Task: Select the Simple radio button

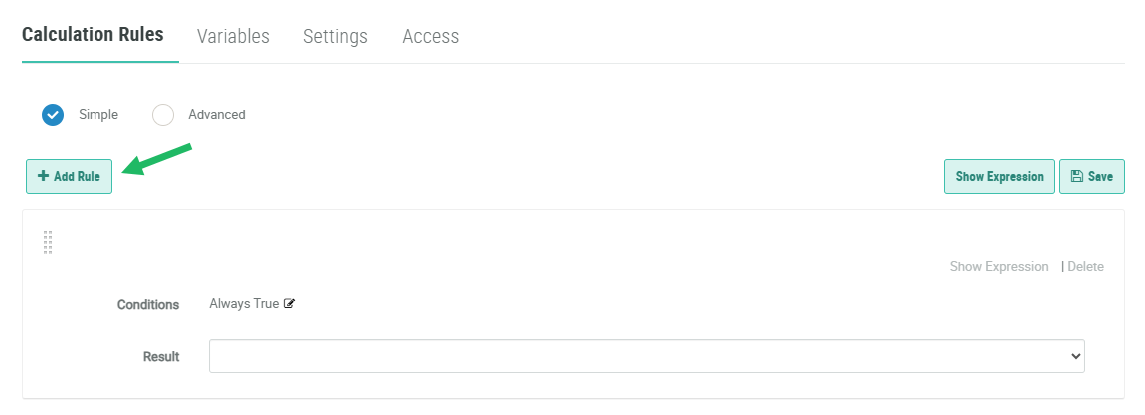Action: tap(53, 115)
